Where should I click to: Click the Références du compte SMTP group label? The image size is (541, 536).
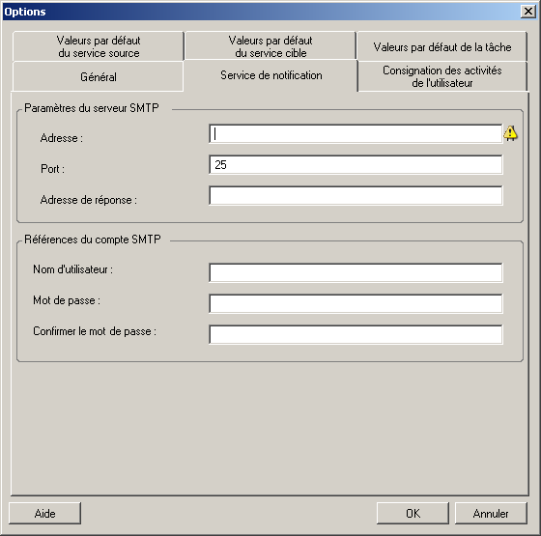93,240
